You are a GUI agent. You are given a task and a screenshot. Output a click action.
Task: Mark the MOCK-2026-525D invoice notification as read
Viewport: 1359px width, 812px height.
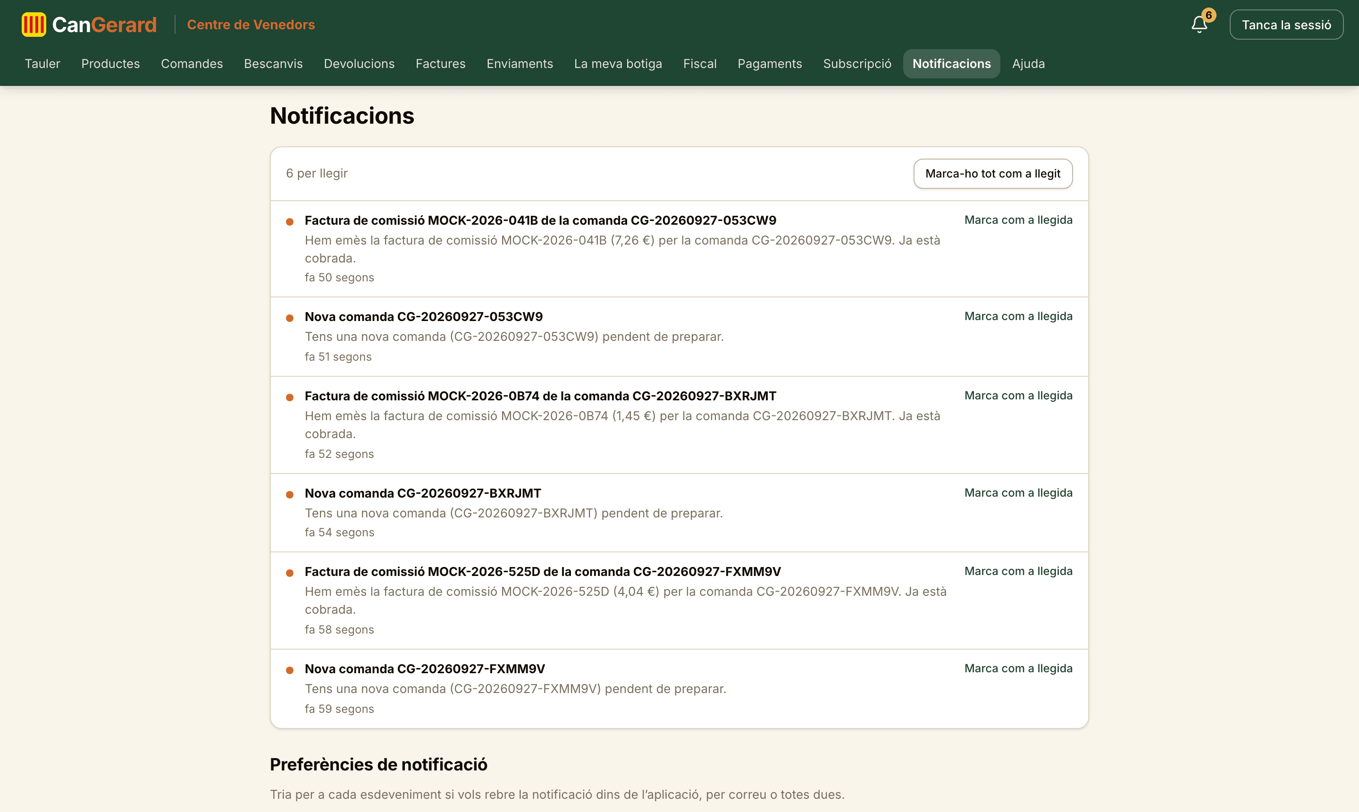(1018, 571)
